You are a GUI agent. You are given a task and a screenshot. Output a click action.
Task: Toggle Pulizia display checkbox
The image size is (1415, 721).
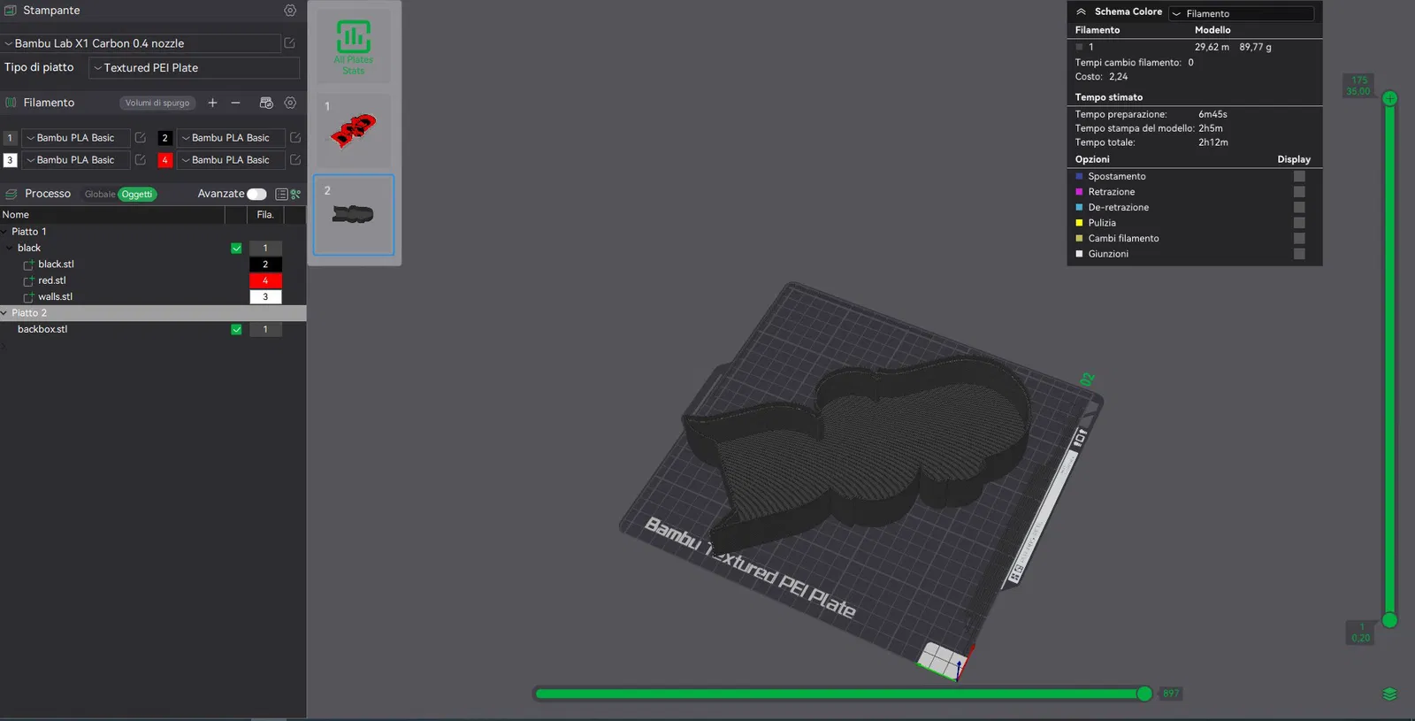[x=1299, y=223]
